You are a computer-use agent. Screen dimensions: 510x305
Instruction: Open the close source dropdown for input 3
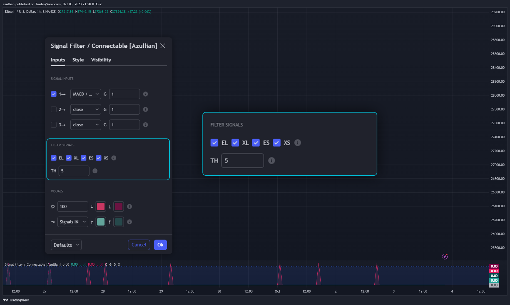(x=86, y=125)
